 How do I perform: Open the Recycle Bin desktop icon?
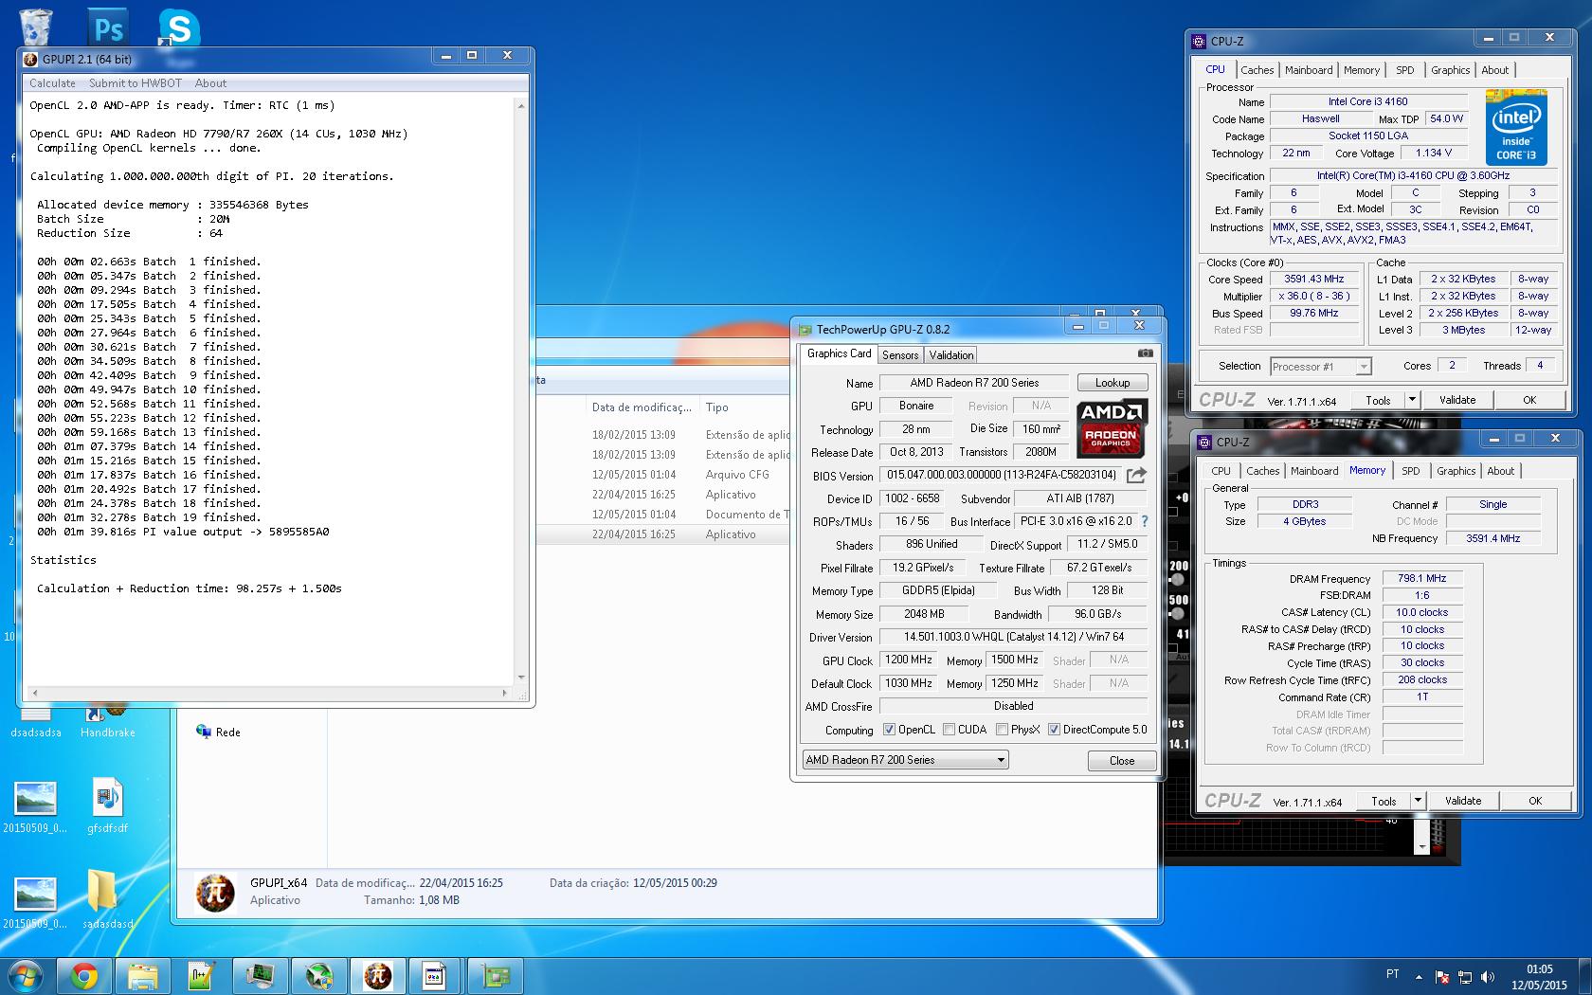(35, 26)
